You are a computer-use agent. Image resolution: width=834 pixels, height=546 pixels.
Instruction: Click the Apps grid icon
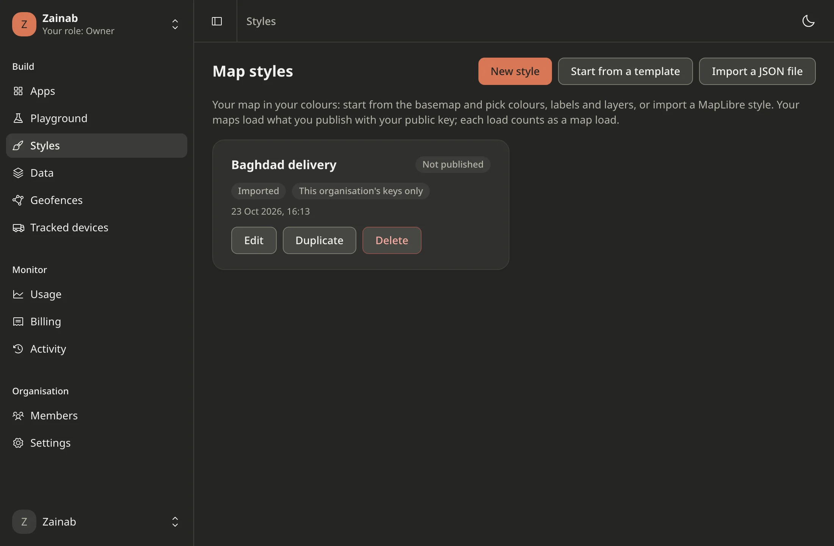18,91
